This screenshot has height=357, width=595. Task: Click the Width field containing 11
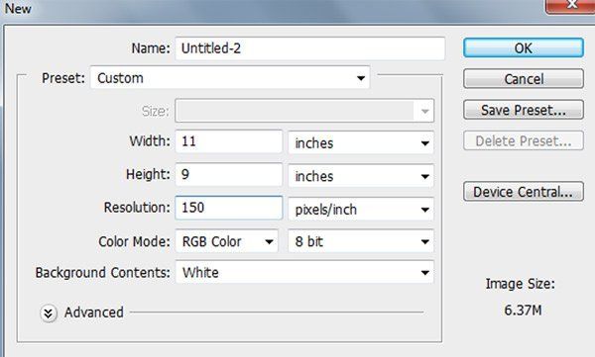coord(229,141)
